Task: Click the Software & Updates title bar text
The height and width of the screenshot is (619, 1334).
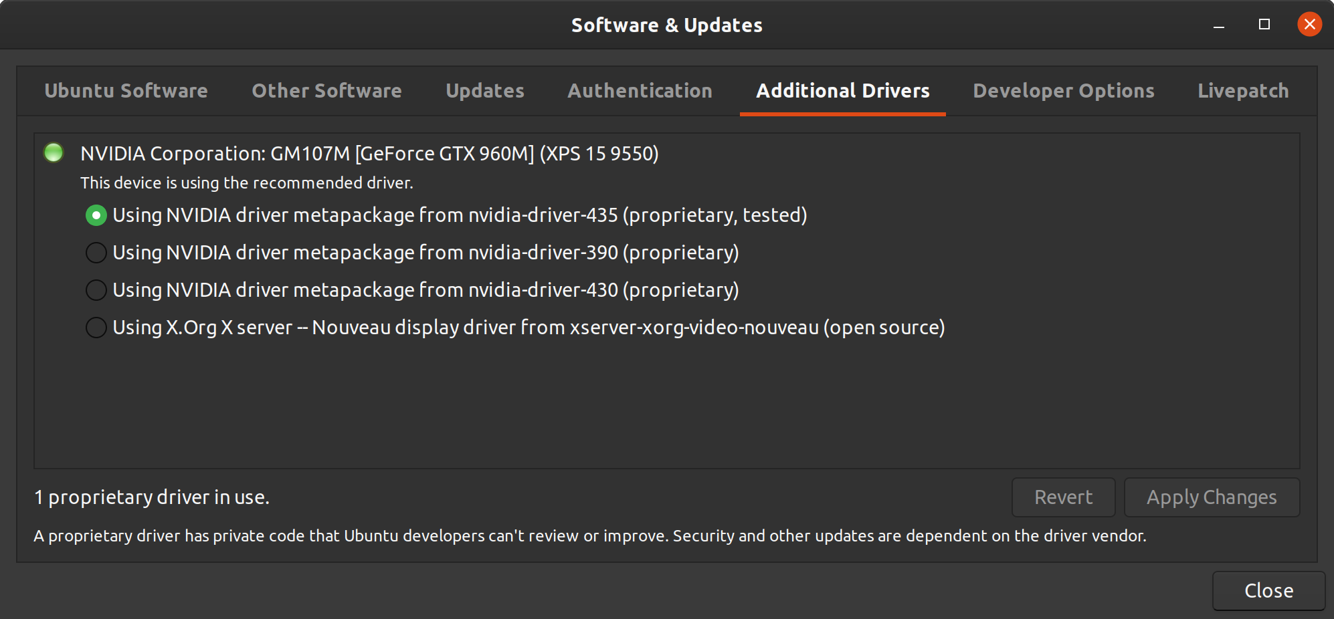Action: (x=666, y=25)
